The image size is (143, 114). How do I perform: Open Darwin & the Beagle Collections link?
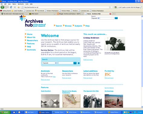point(69,92)
